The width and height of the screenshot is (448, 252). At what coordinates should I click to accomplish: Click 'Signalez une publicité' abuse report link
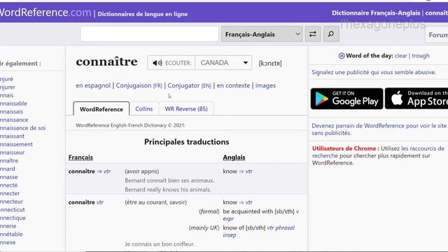(x=374, y=72)
